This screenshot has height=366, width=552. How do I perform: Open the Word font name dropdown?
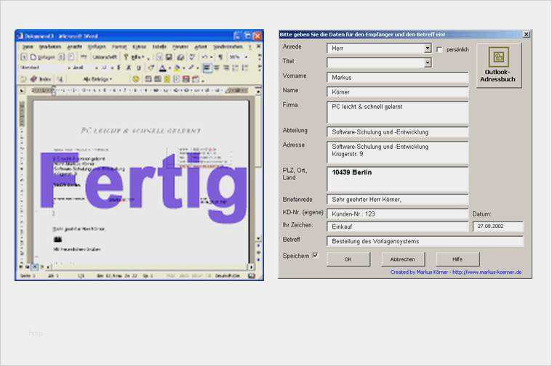tap(96, 68)
